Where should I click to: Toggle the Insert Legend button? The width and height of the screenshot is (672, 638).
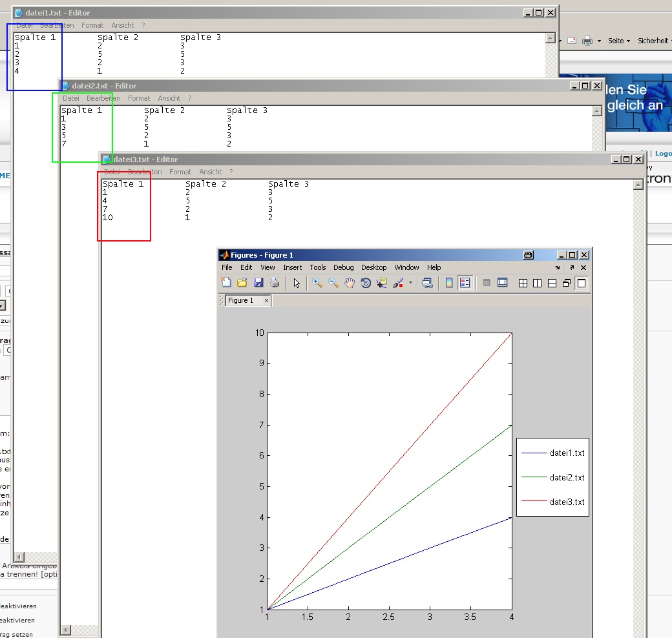465,283
